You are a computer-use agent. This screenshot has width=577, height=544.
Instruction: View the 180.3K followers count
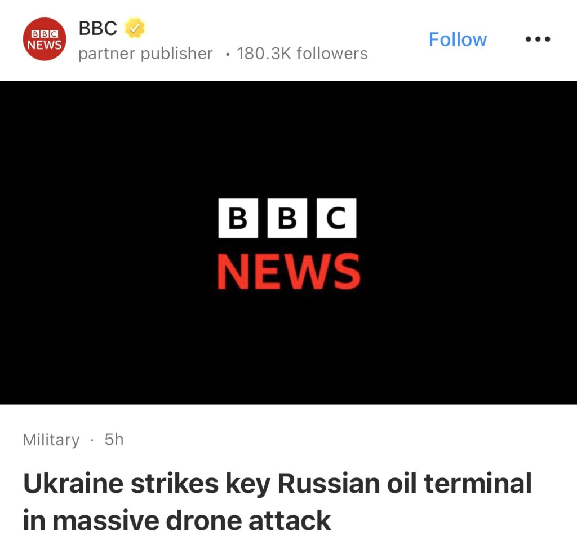tap(302, 54)
